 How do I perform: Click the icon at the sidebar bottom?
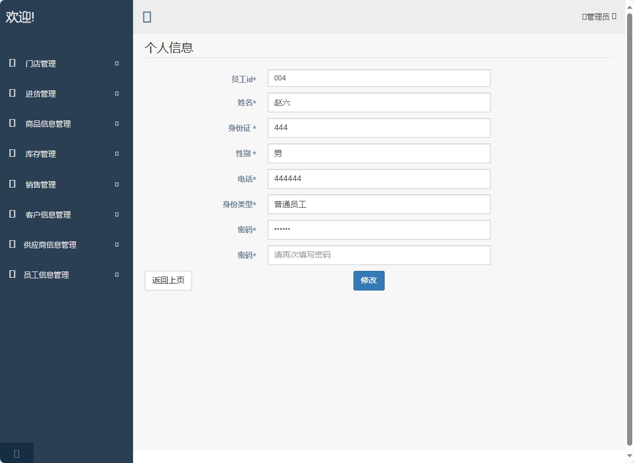pyautogui.click(x=16, y=453)
